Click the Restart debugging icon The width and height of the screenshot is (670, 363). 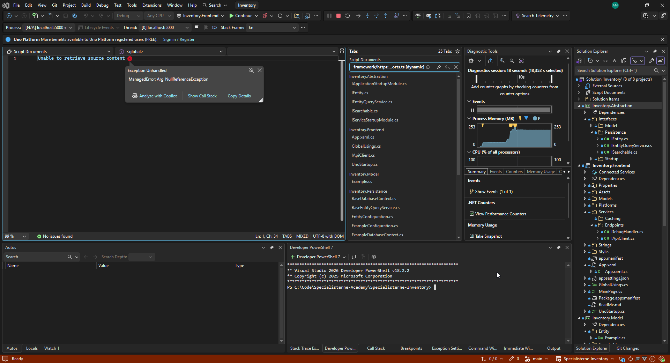click(x=347, y=16)
